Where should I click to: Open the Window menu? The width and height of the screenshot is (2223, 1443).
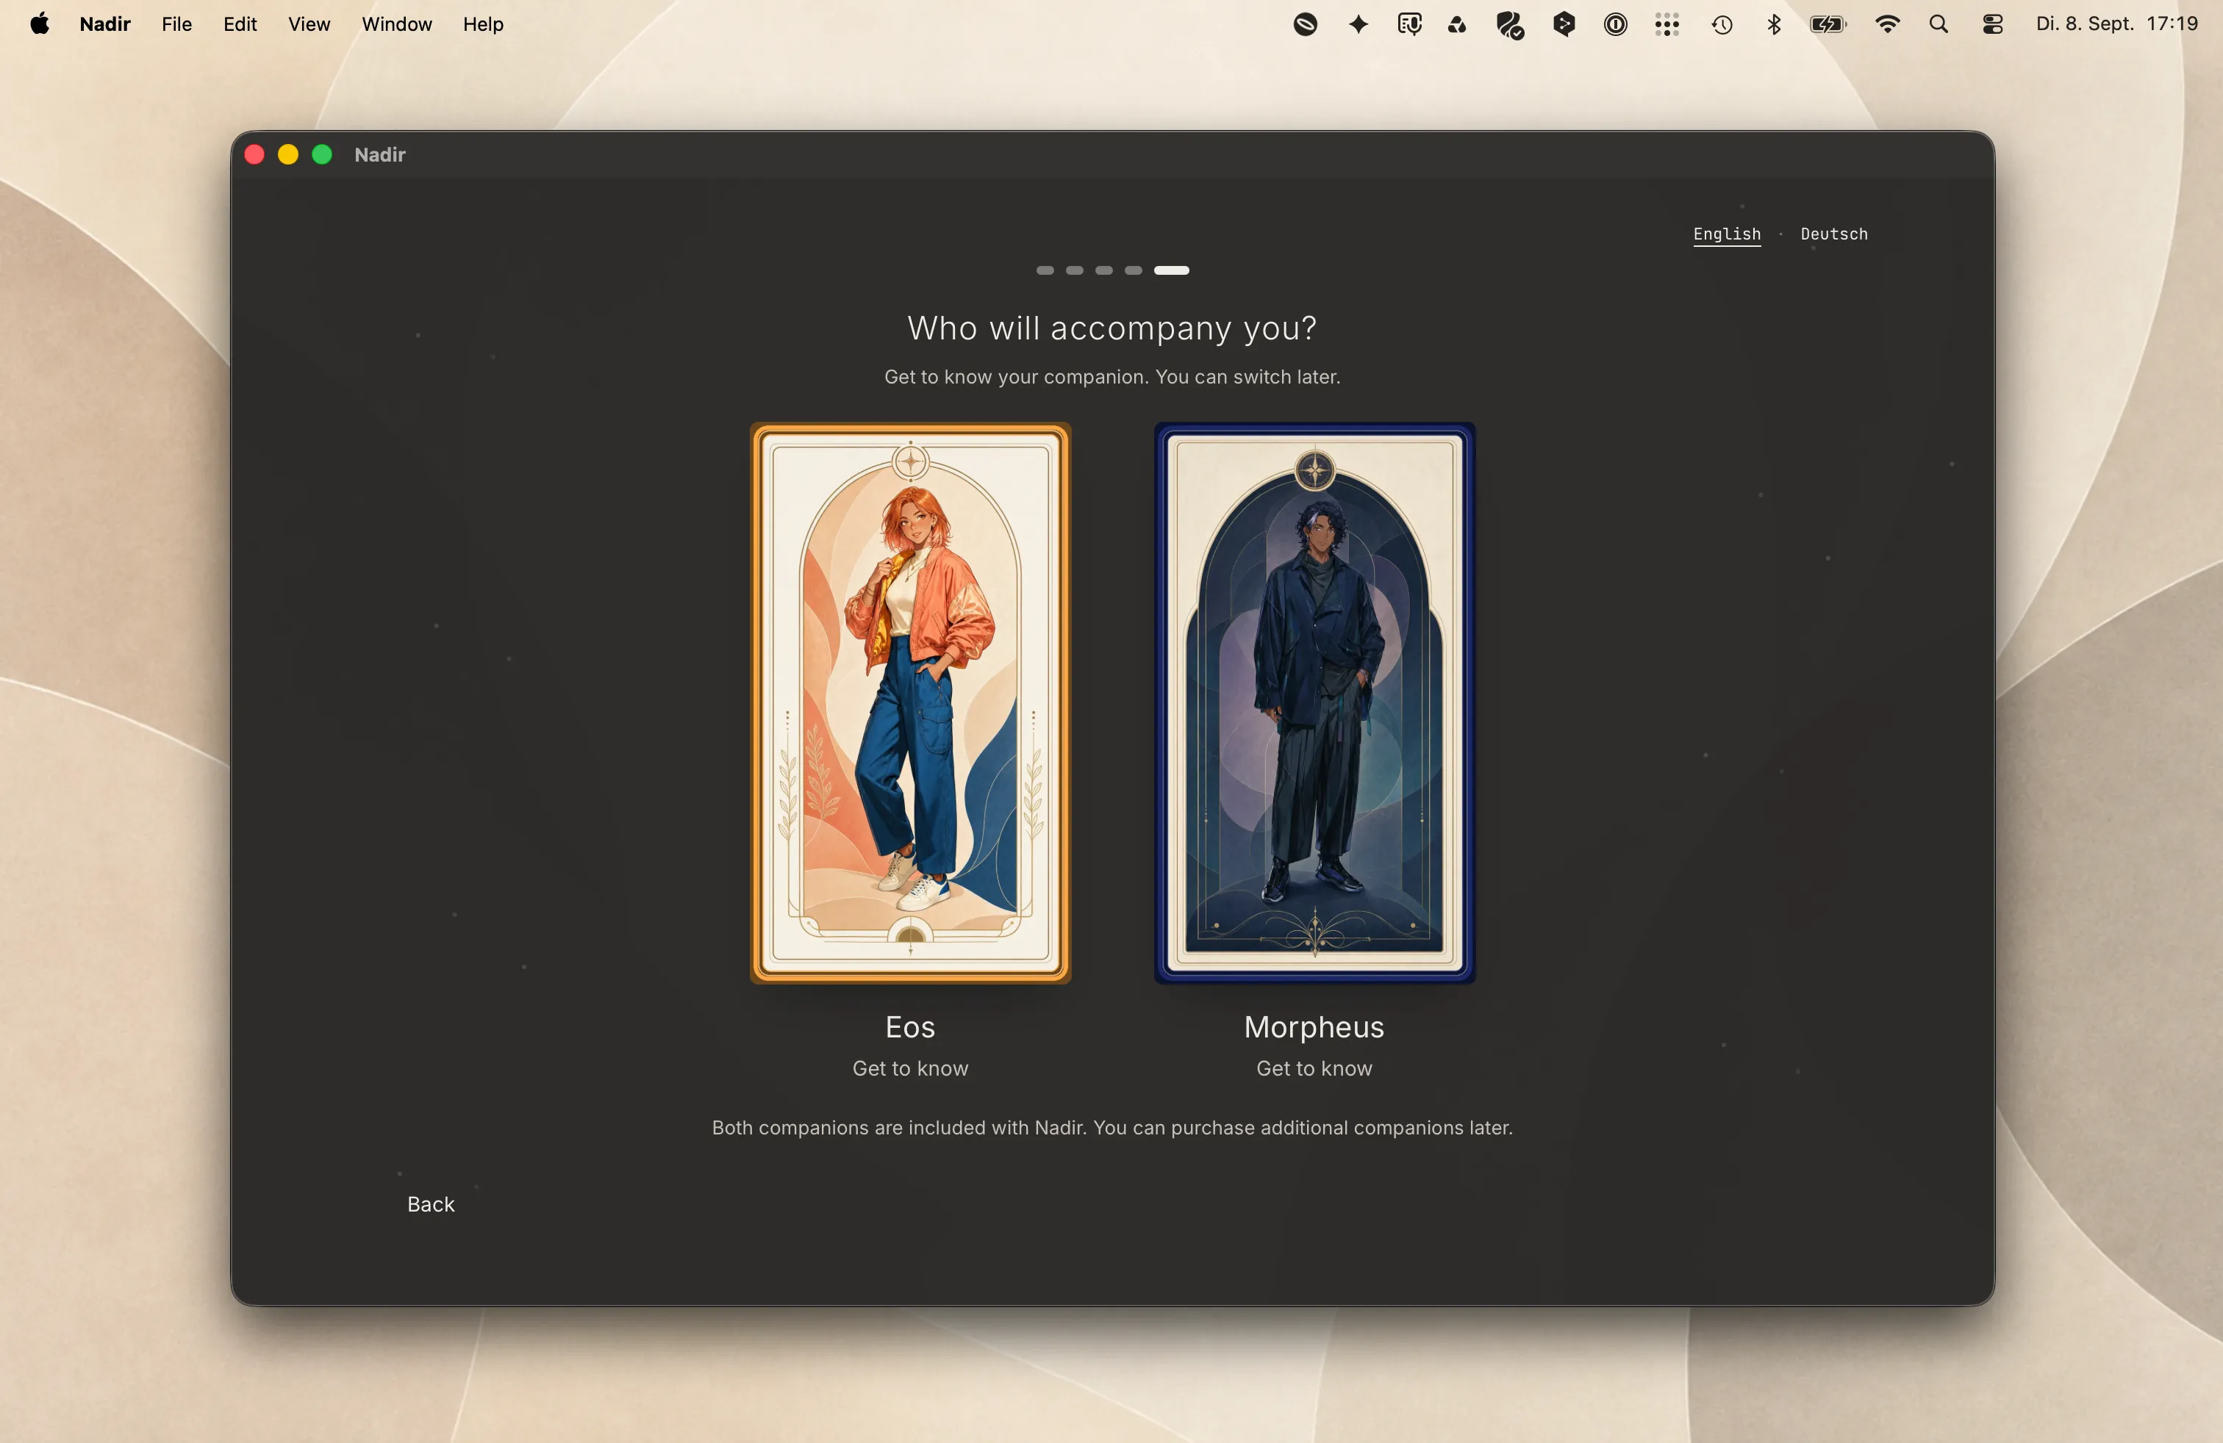[x=397, y=24]
